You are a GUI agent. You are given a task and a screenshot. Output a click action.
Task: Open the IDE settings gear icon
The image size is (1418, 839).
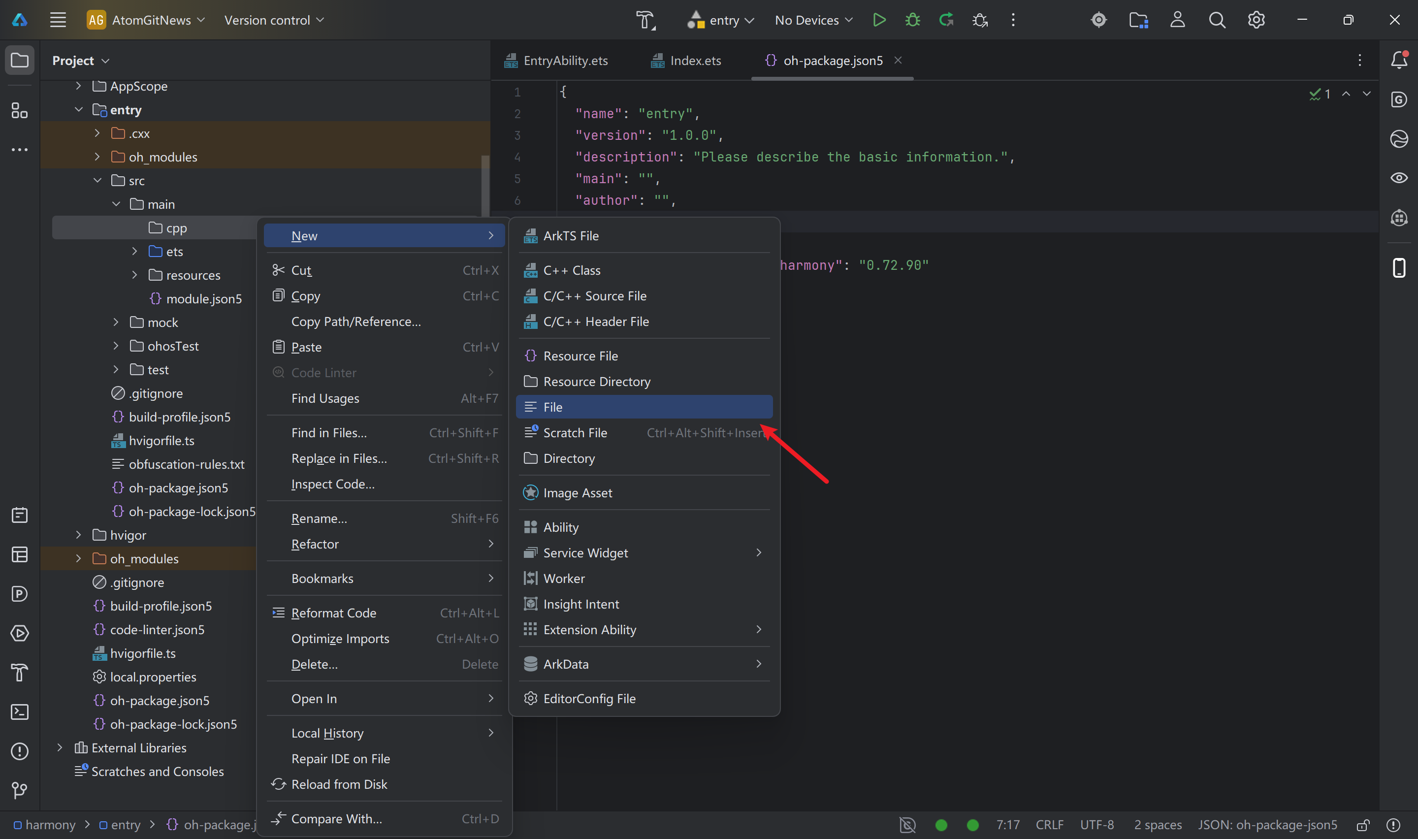(1256, 20)
